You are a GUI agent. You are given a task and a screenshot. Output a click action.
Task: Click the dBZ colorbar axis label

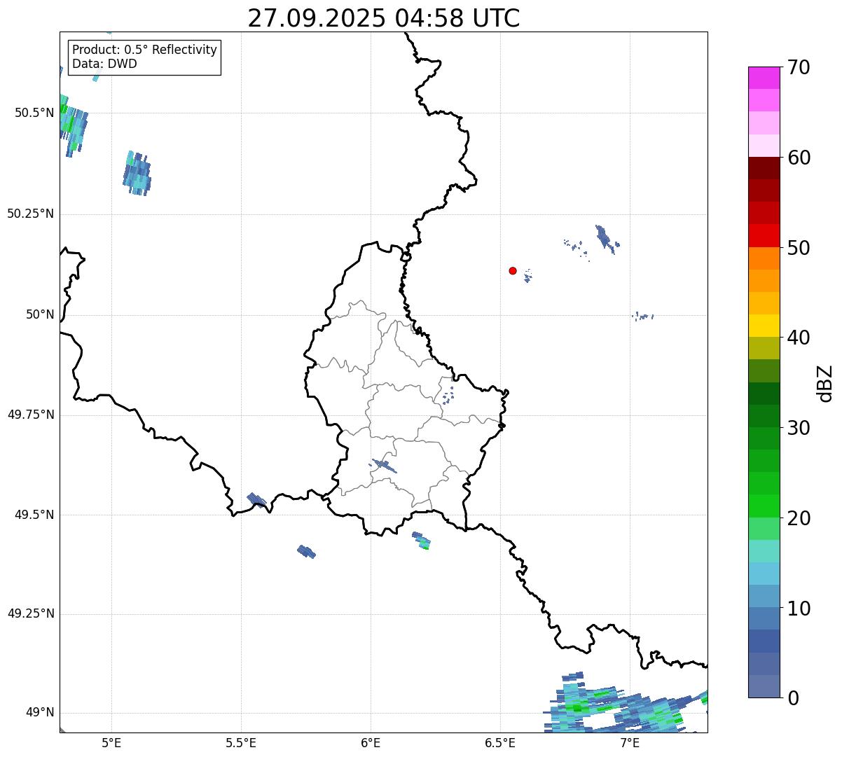click(x=825, y=383)
